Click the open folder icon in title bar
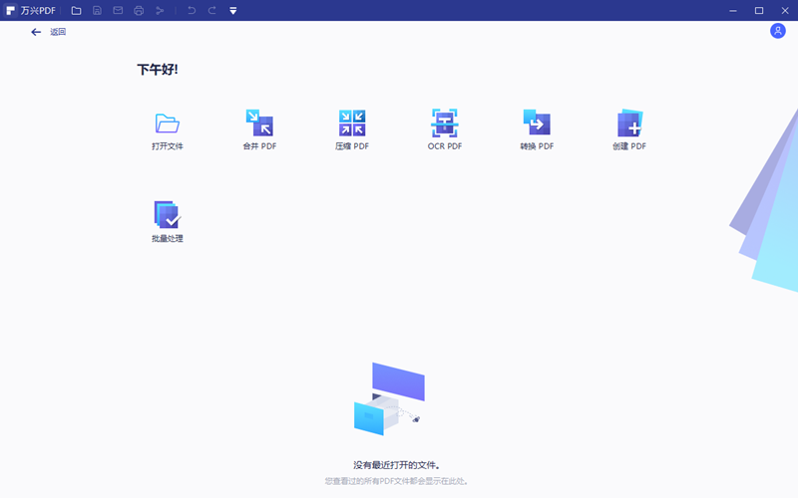Viewport: 798px width, 498px height. [x=76, y=10]
